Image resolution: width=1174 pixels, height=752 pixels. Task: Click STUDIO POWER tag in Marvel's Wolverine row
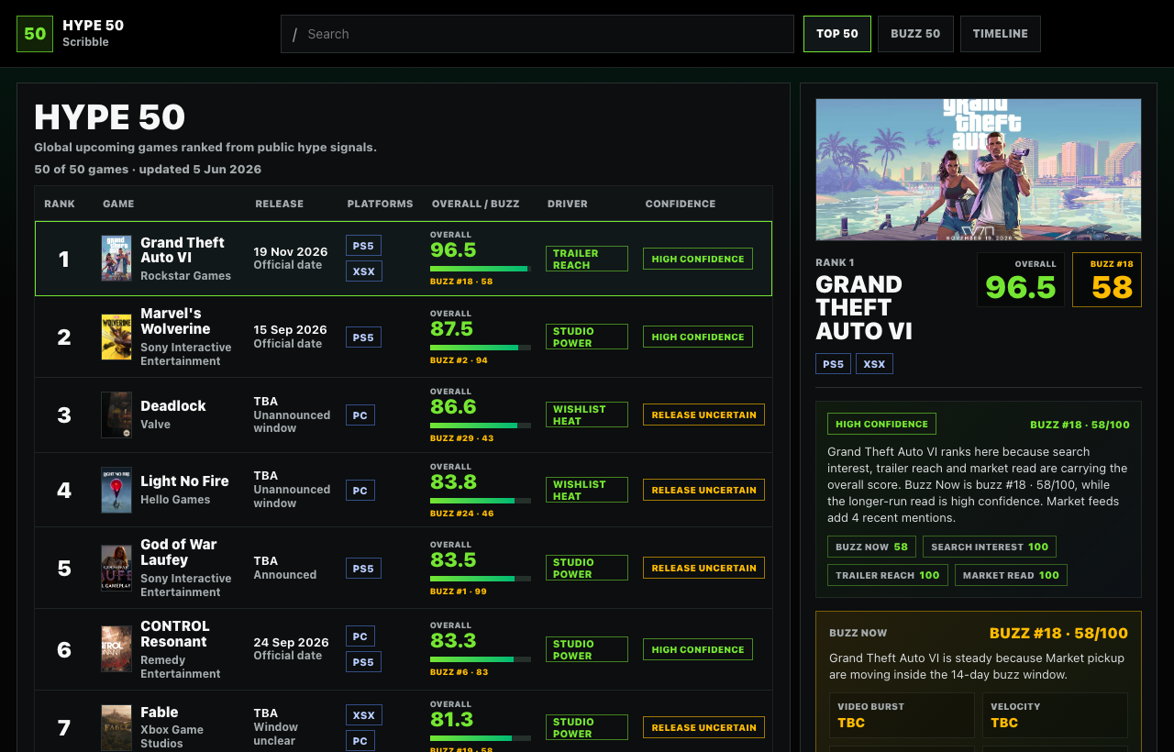[587, 337]
